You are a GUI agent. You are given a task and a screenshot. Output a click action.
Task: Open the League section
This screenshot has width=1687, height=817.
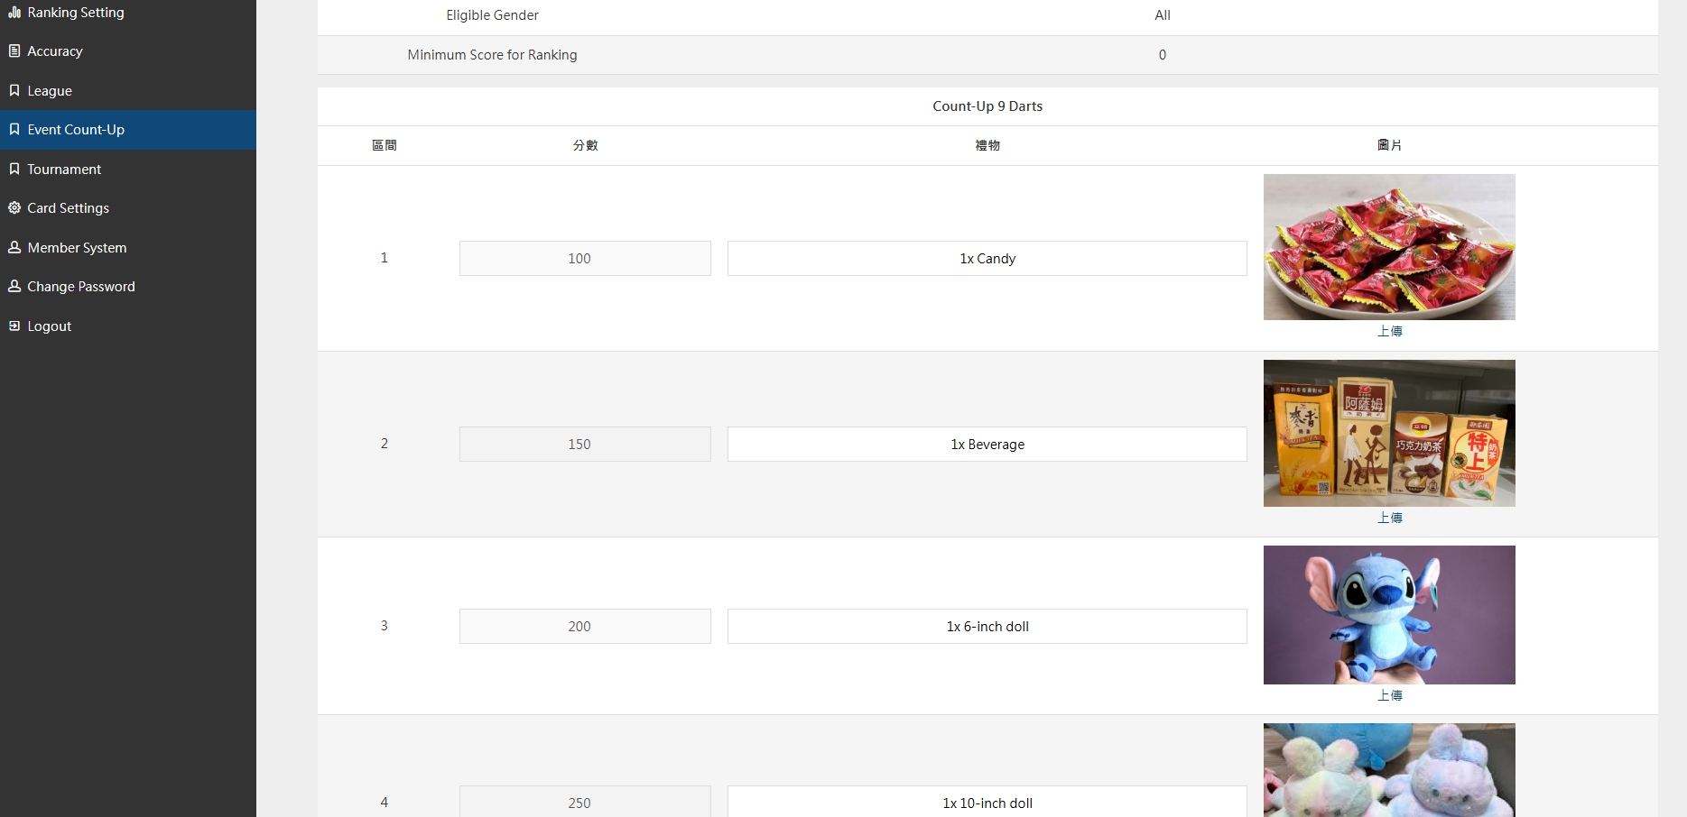128,90
